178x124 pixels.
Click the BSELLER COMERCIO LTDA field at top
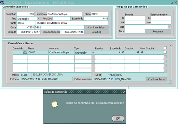(72, 23)
